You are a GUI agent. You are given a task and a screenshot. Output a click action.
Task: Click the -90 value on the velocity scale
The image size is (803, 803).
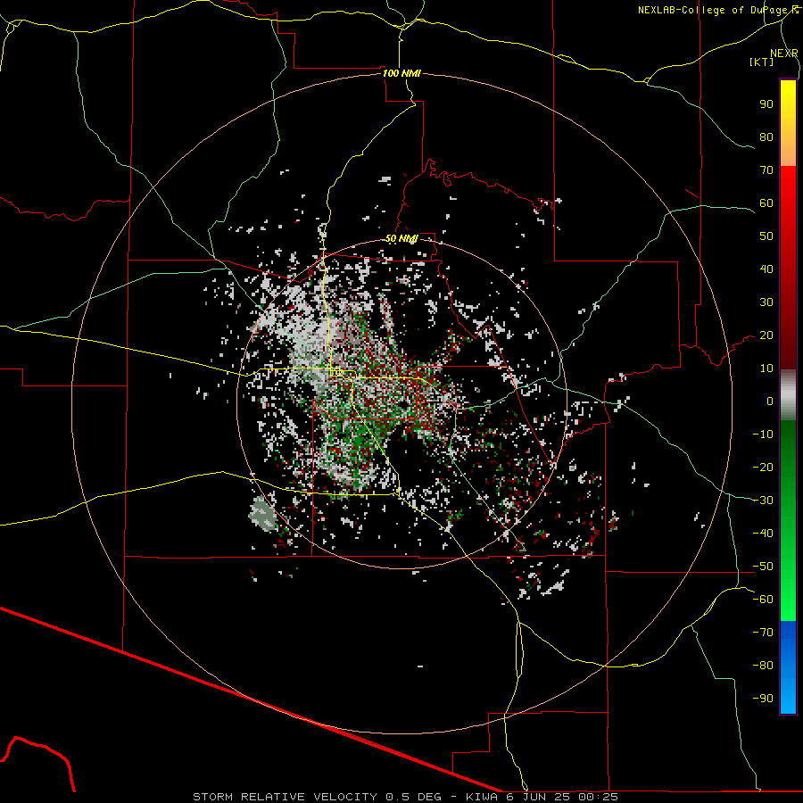click(763, 699)
